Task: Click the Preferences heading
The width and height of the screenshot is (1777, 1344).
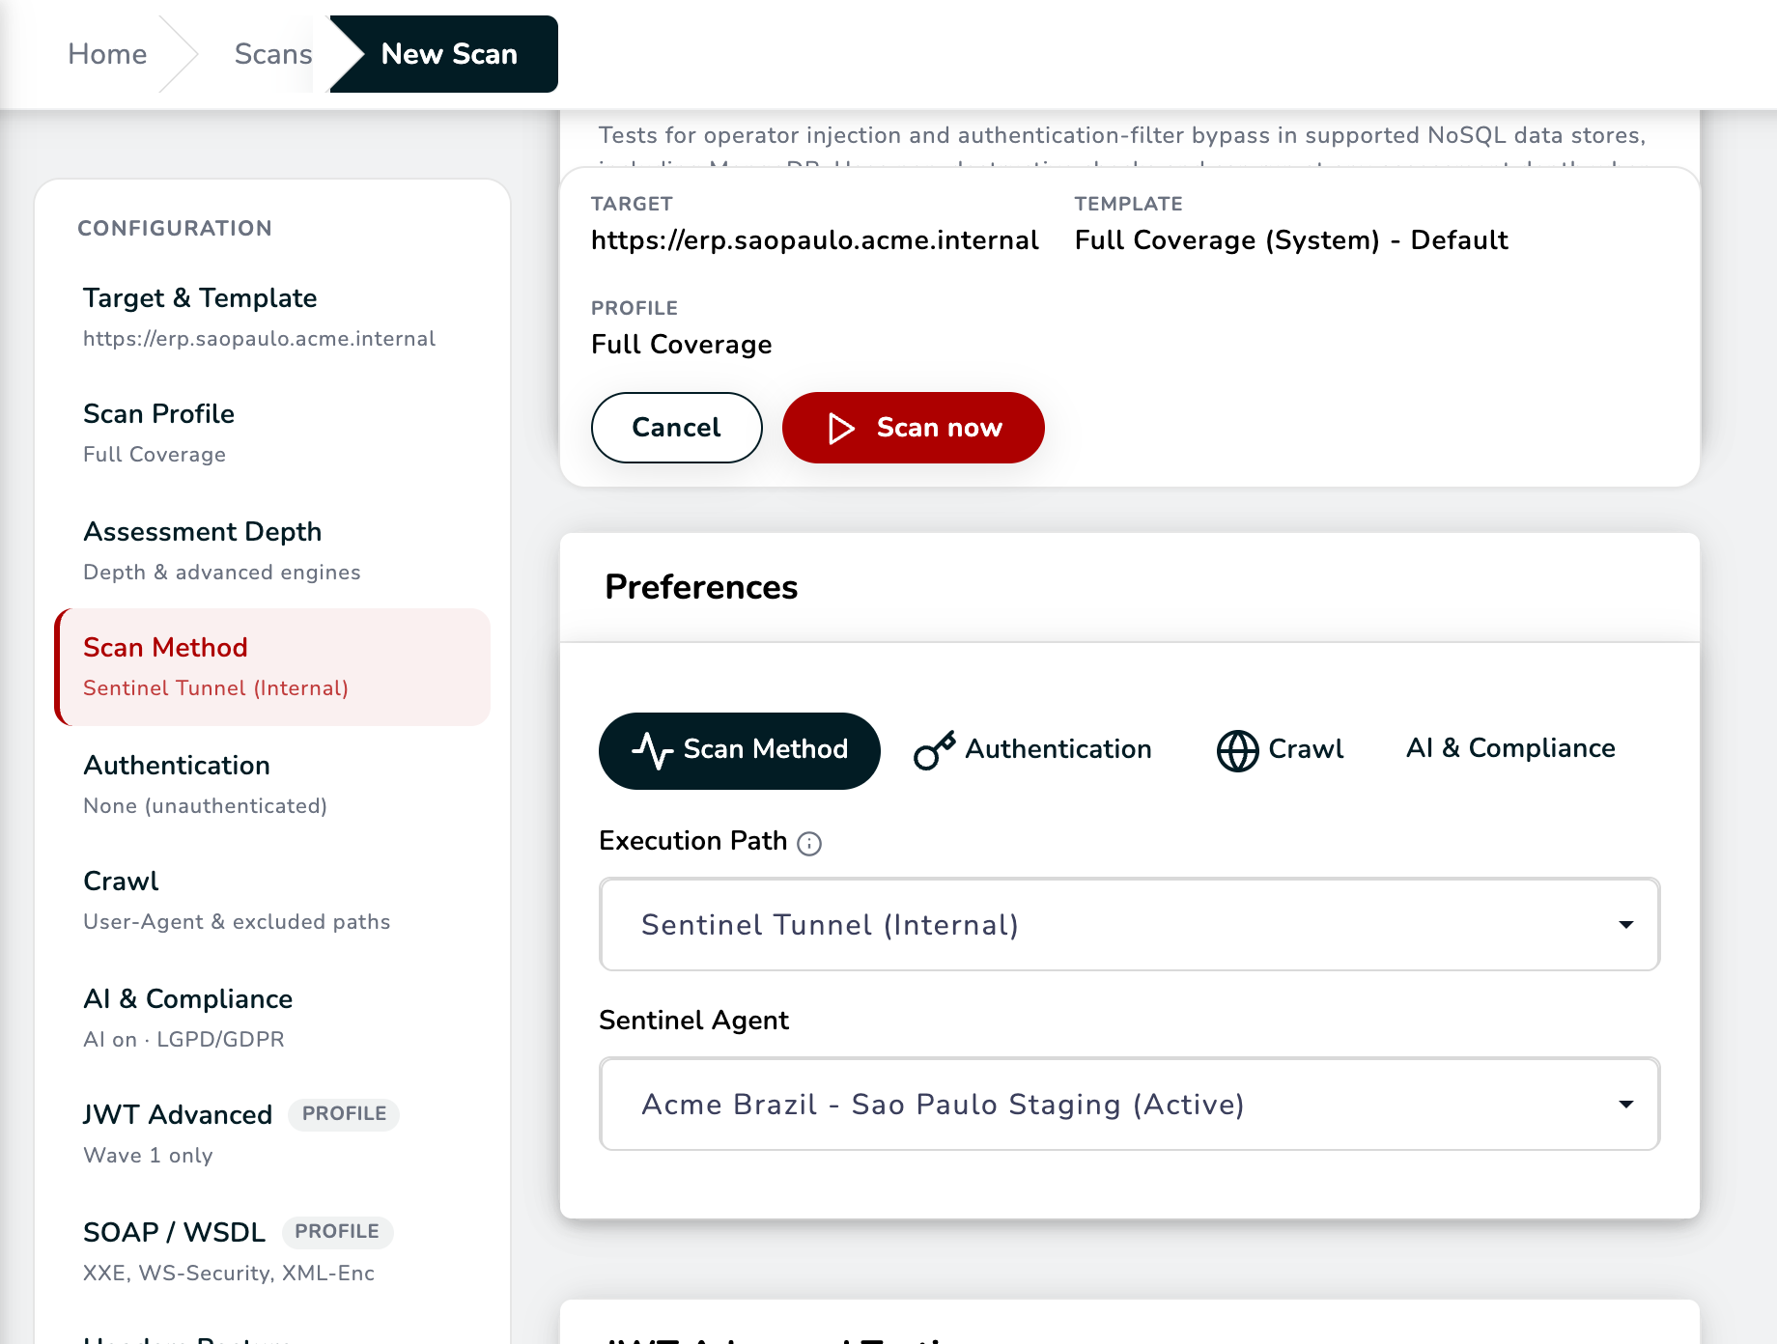Action: coord(701,587)
